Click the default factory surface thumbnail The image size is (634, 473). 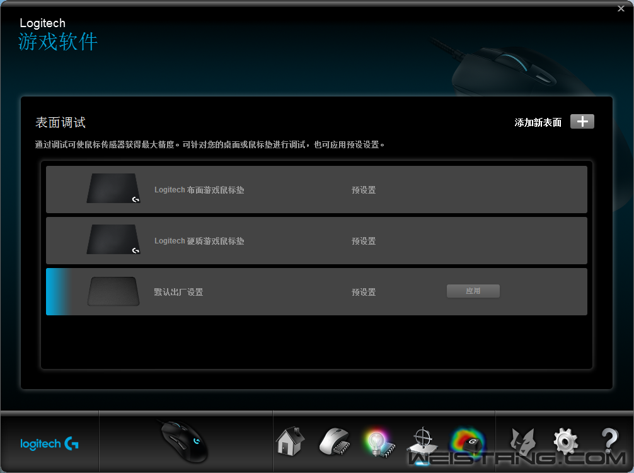tap(113, 291)
